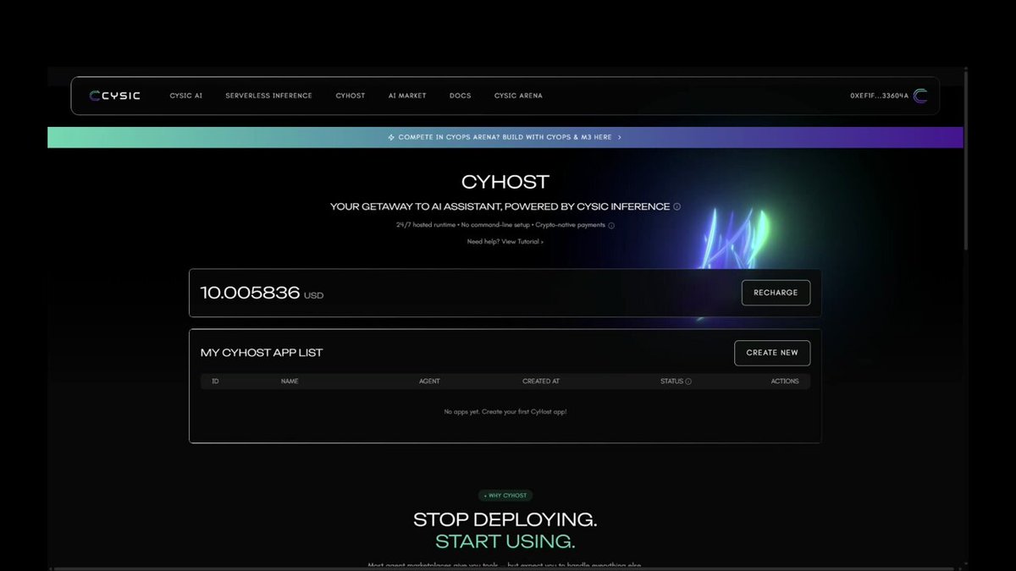The height and width of the screenshot is (571, 1016).
Task: Open Compete in CyOps Arena banner
Action: pyautogui.click(x=505, y=137)
